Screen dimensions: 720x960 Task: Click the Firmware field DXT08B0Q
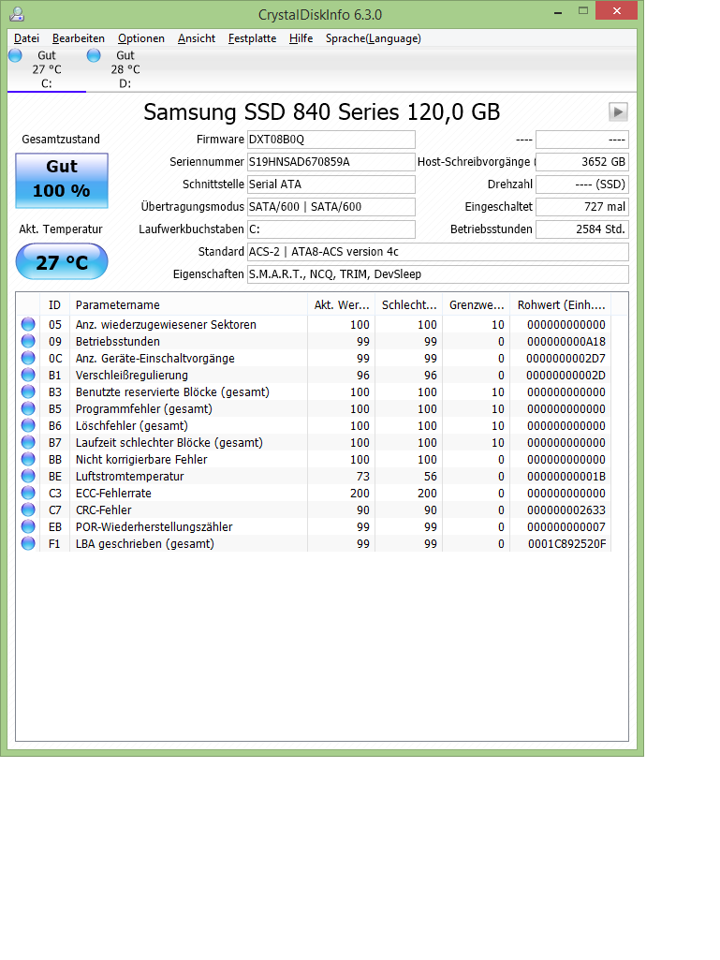click(x=331, y=140)
